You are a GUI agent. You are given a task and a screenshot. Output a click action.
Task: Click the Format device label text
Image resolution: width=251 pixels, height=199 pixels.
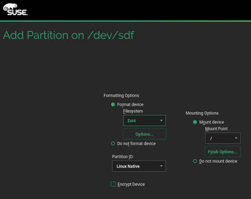pyautogui.click(x=130, y=104)
